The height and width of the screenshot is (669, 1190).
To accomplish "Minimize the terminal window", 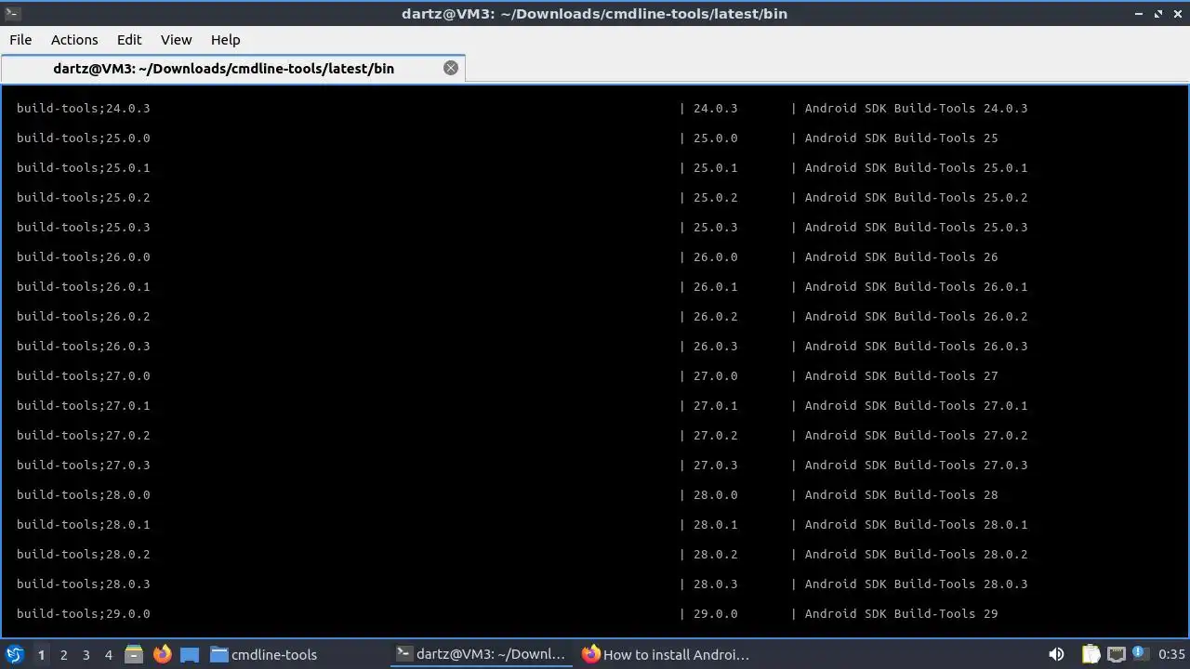I will pyautogui.click(x=1140, y=13).
